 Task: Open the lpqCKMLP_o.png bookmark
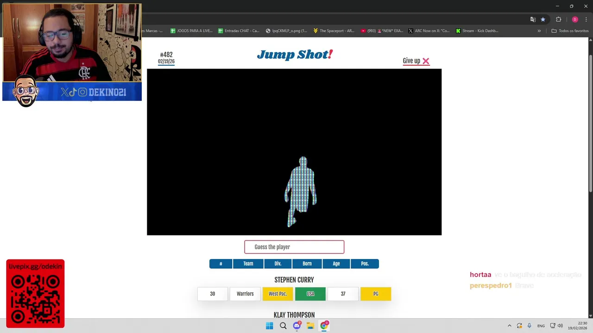286,31
